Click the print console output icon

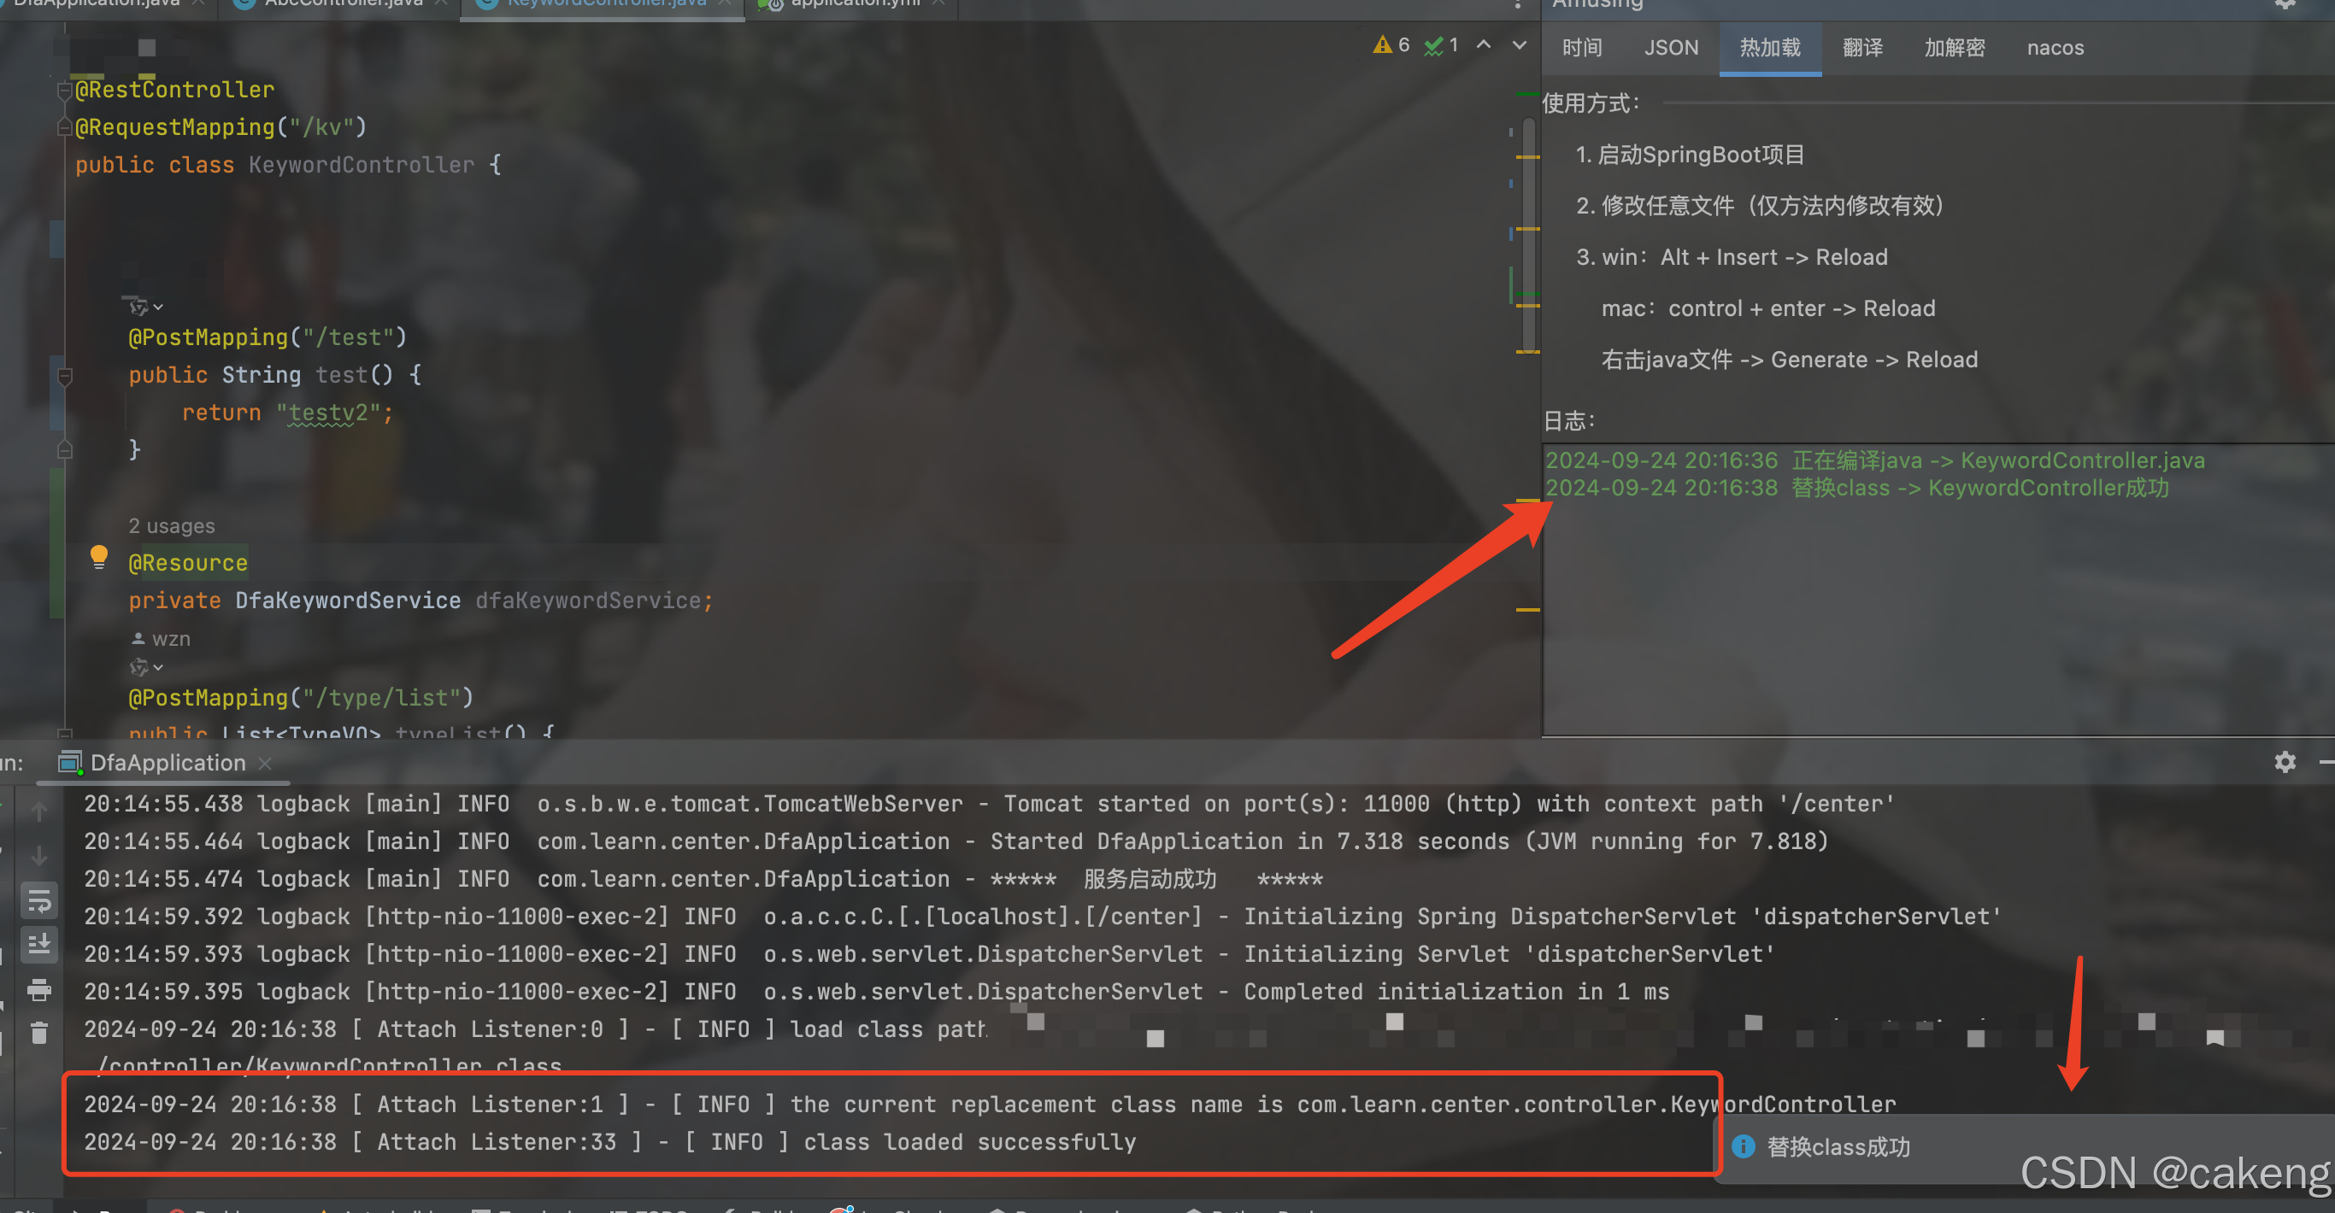tap(39, 989)
